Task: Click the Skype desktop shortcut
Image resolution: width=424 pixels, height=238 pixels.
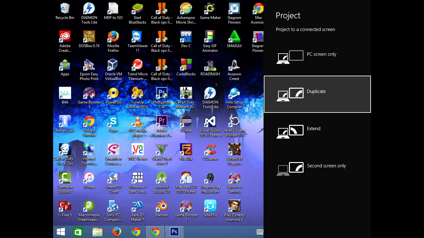Action: point(113,124)
